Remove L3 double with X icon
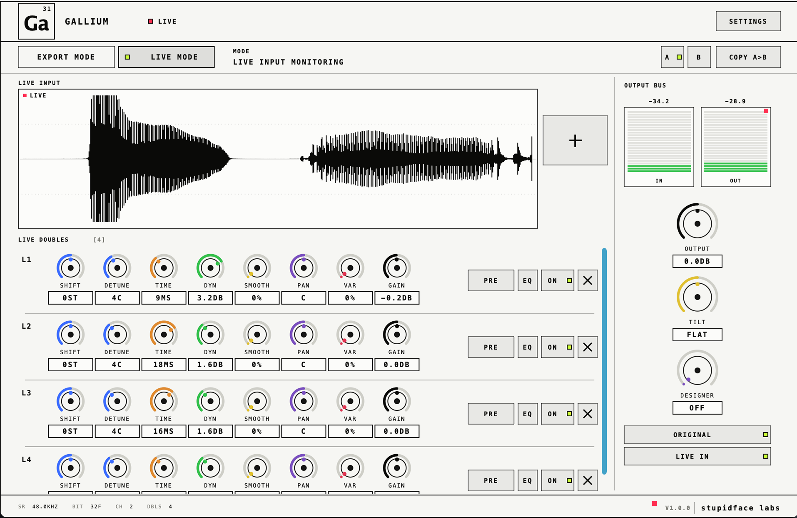Screen dimensions: 797x518 click(x=588, y=414)
